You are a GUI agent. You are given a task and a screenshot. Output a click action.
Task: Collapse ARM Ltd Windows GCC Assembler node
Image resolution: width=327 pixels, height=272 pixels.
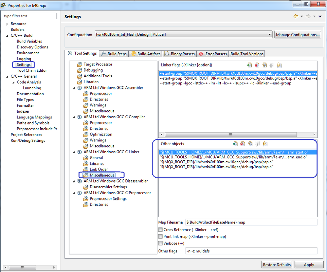74,88
